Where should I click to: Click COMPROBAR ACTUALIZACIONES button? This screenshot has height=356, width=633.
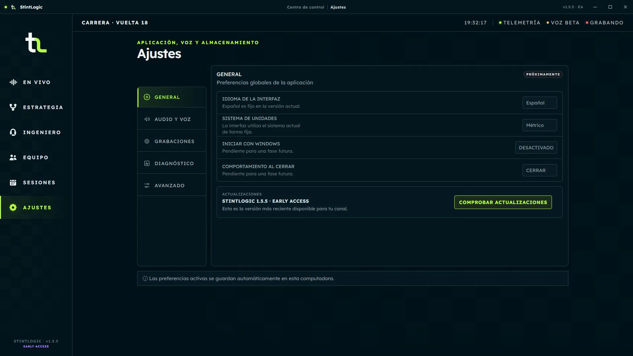[503, 202]
